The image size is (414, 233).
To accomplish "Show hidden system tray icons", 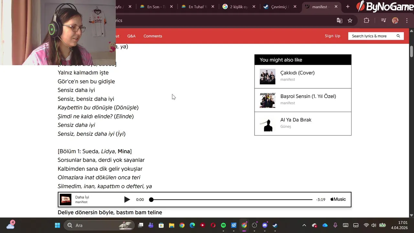I will pyautogui.click(x=304, y=225).
